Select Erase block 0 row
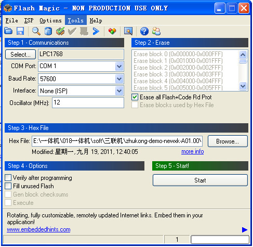Viewport: 253px width, 247px height. pyautogui.click(x=178, y=54)
